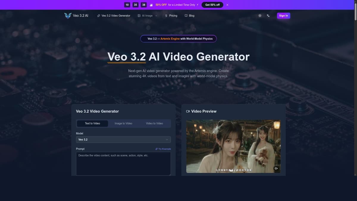This screenshot has height=201, width=357.
Task: Click the Video Preview camera icon
Action: pyautogui.click(x=188, y=111)
